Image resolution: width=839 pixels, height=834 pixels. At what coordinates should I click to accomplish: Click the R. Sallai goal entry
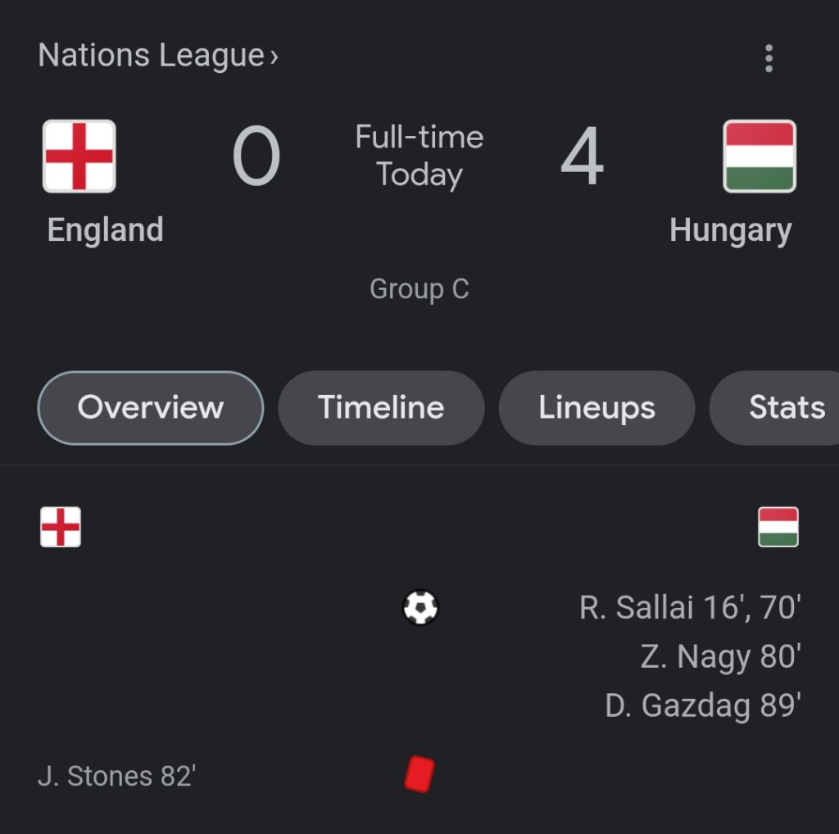(689, 608)
